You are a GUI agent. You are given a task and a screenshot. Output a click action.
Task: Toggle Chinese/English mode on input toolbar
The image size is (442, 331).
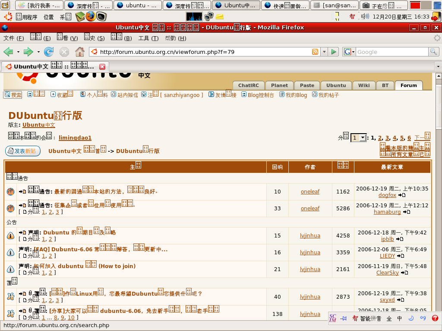click(x=400, y=319)
